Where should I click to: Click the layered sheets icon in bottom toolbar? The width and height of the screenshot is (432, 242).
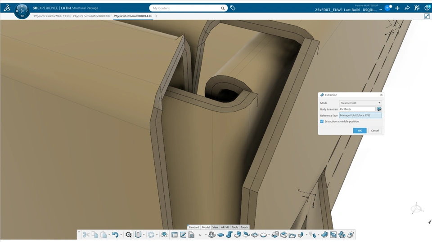(164, 234)
